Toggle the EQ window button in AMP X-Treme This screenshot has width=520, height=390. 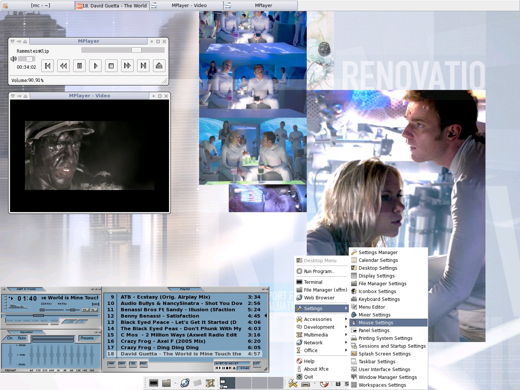85,310
